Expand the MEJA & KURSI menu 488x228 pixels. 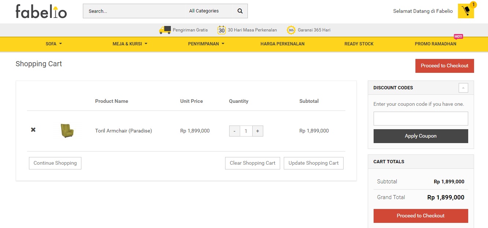point(130,44)
